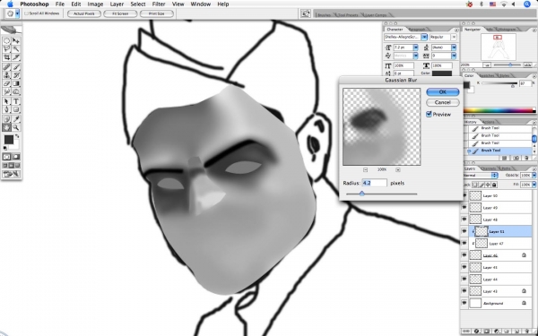Click the Actual Pixels button
The width and height of the screenshot is (538, 336).
click(84, 13)
